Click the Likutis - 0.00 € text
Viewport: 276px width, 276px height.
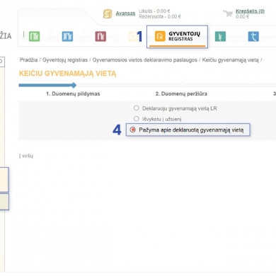point(154,11)
